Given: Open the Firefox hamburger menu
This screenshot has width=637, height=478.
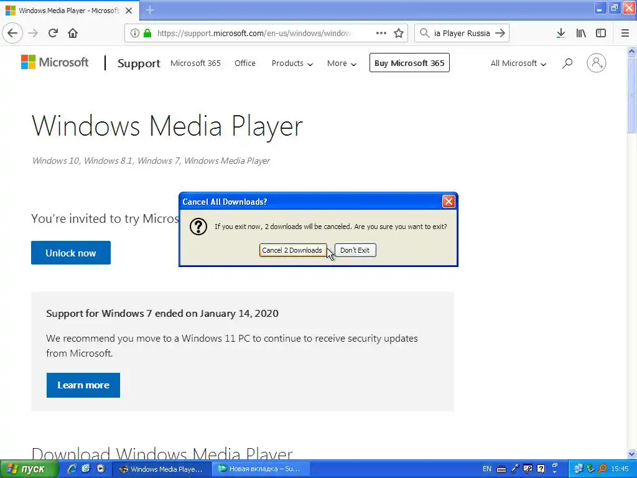Looking at the screenshot, I should 625,33.
